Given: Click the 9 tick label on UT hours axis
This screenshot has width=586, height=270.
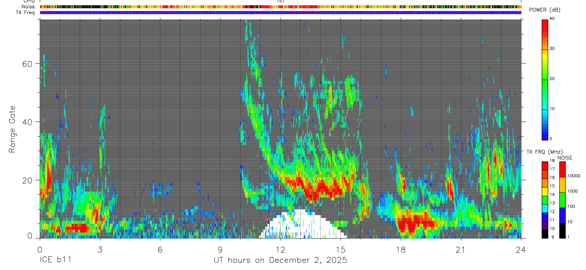Looking at the screenshot, I should pos(220,249).
